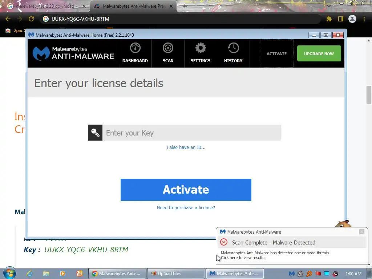
Task: Open Windows Explorer from the taskbar
Action: (46, 274)
